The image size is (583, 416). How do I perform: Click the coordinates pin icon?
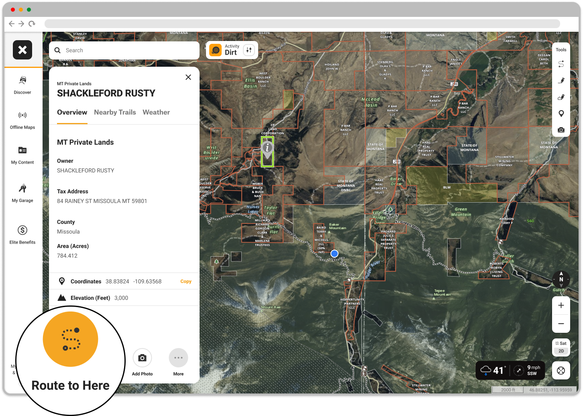click(62, 281)
